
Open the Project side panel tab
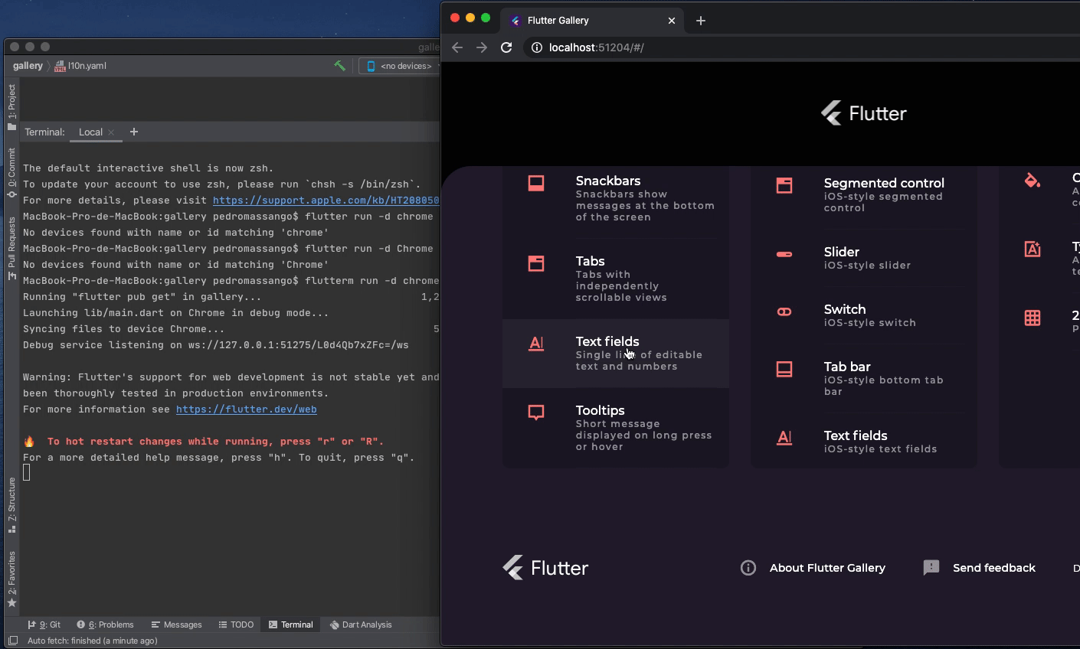[11, 107]
